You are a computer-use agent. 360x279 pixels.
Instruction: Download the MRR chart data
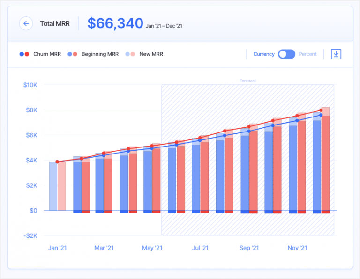click(336, 54)
